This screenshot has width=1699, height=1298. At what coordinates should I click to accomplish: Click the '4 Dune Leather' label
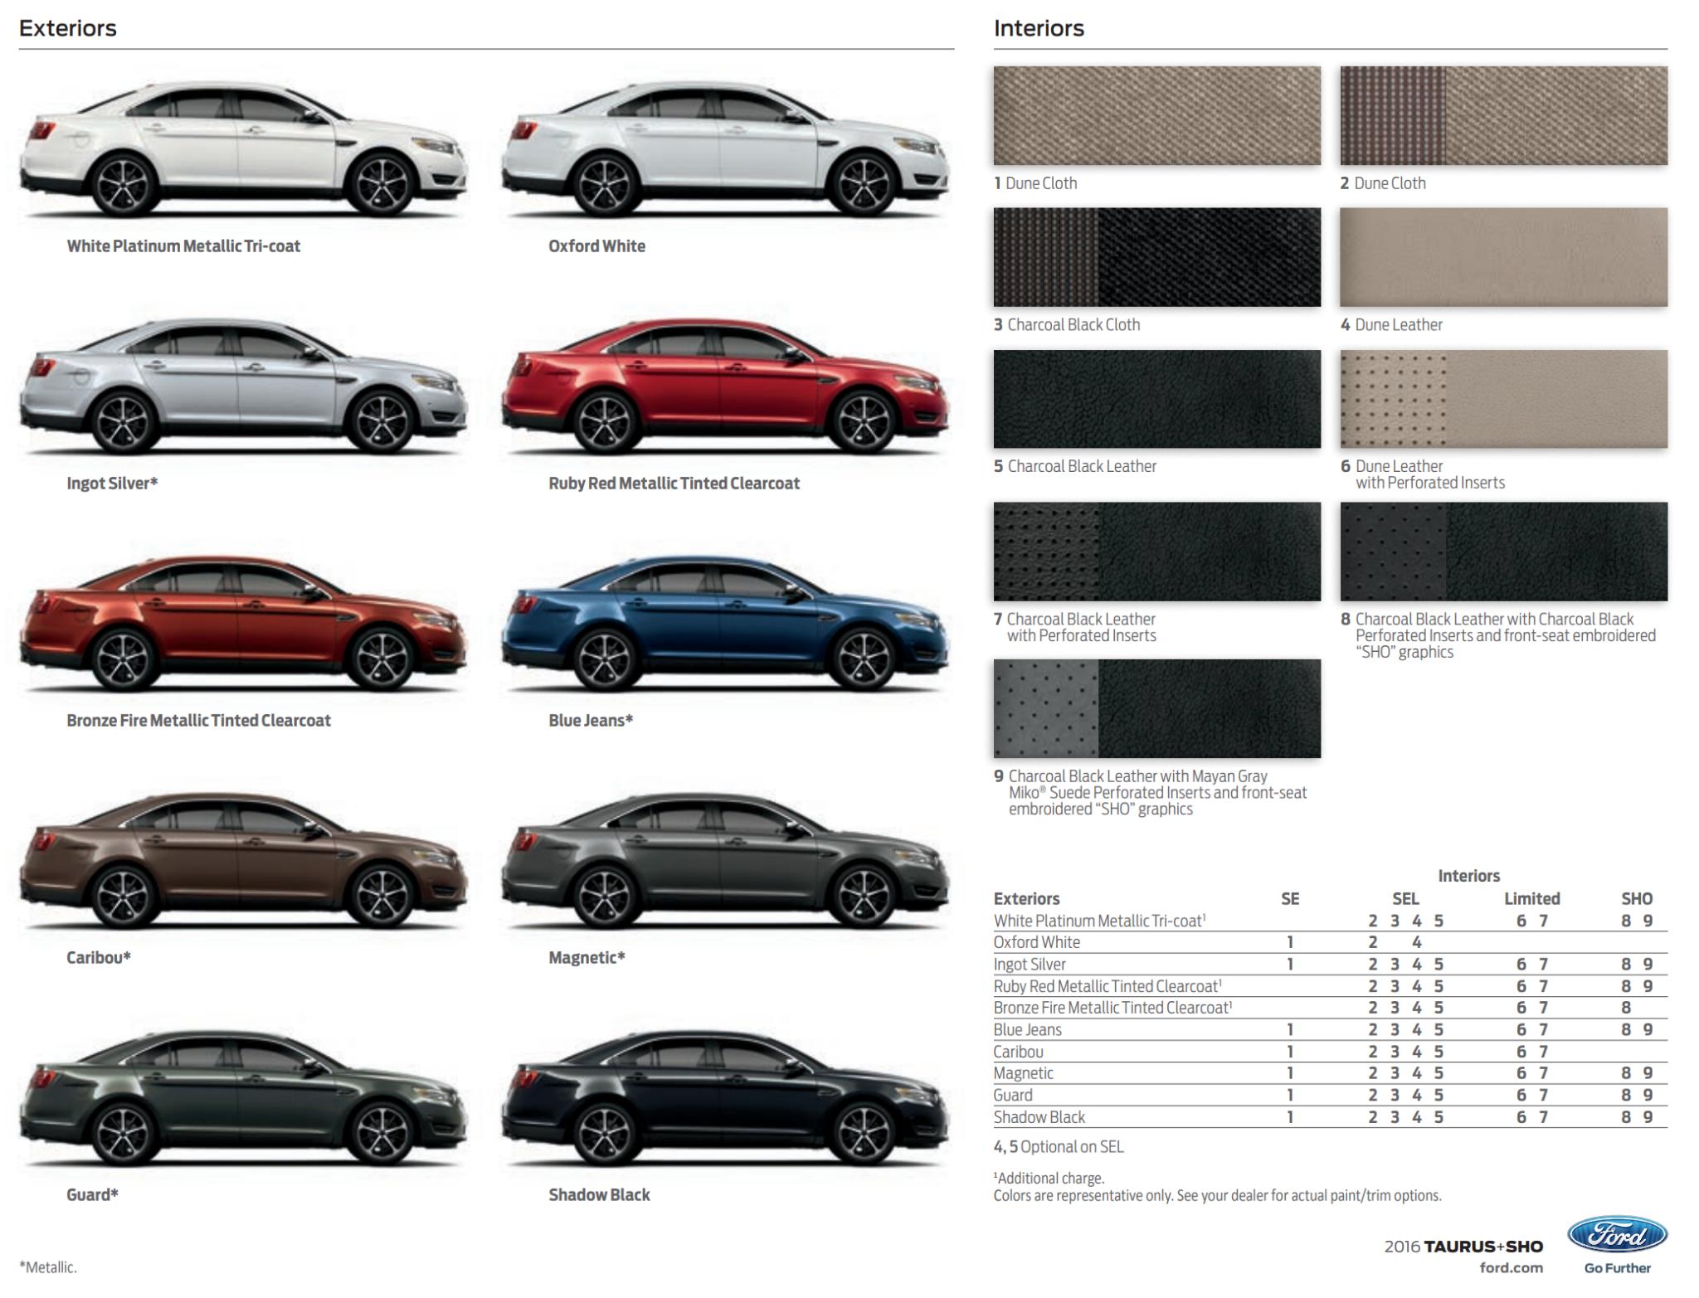[1391, 325]
